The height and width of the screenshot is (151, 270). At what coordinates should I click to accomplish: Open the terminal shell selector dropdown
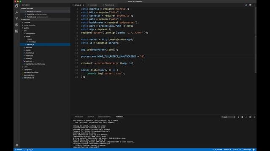point(228,117)
